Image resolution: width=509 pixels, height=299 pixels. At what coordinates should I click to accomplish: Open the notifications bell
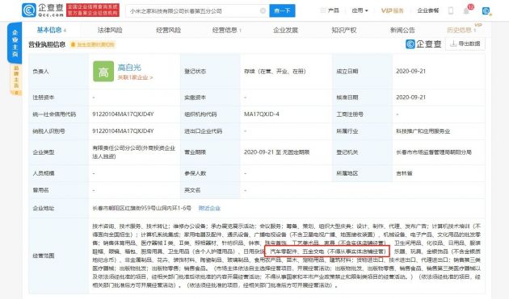(466, 11)
